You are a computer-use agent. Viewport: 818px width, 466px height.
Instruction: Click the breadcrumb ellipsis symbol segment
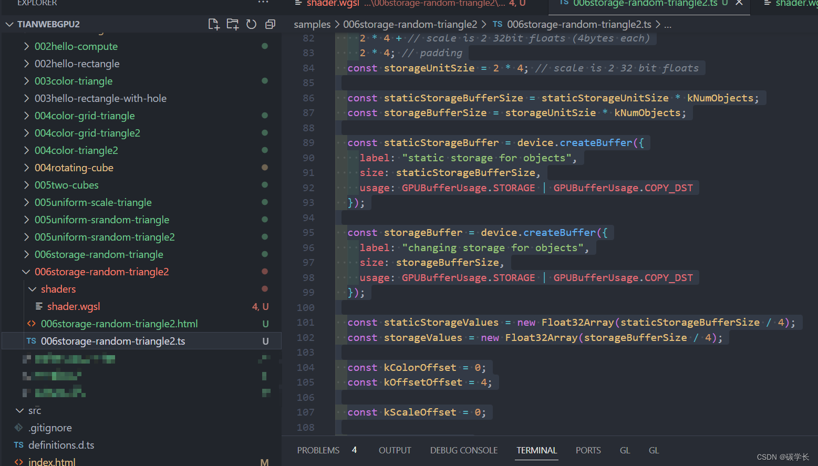point(668,24)
